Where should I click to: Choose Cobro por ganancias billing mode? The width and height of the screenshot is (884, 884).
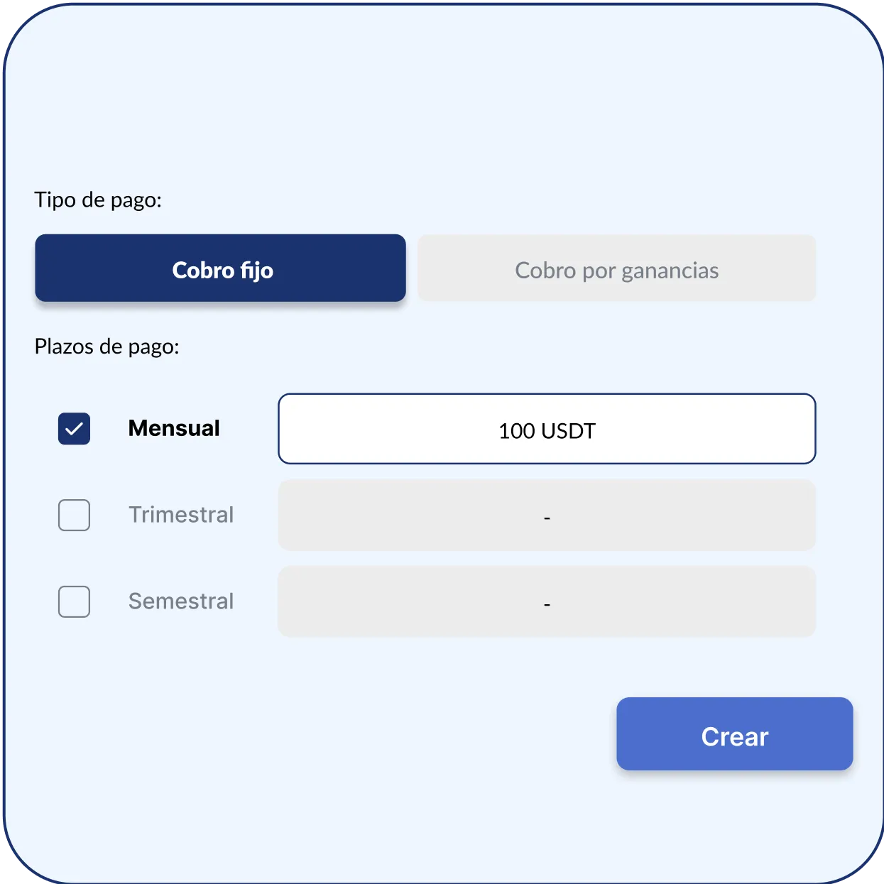[x=617, y=269]
